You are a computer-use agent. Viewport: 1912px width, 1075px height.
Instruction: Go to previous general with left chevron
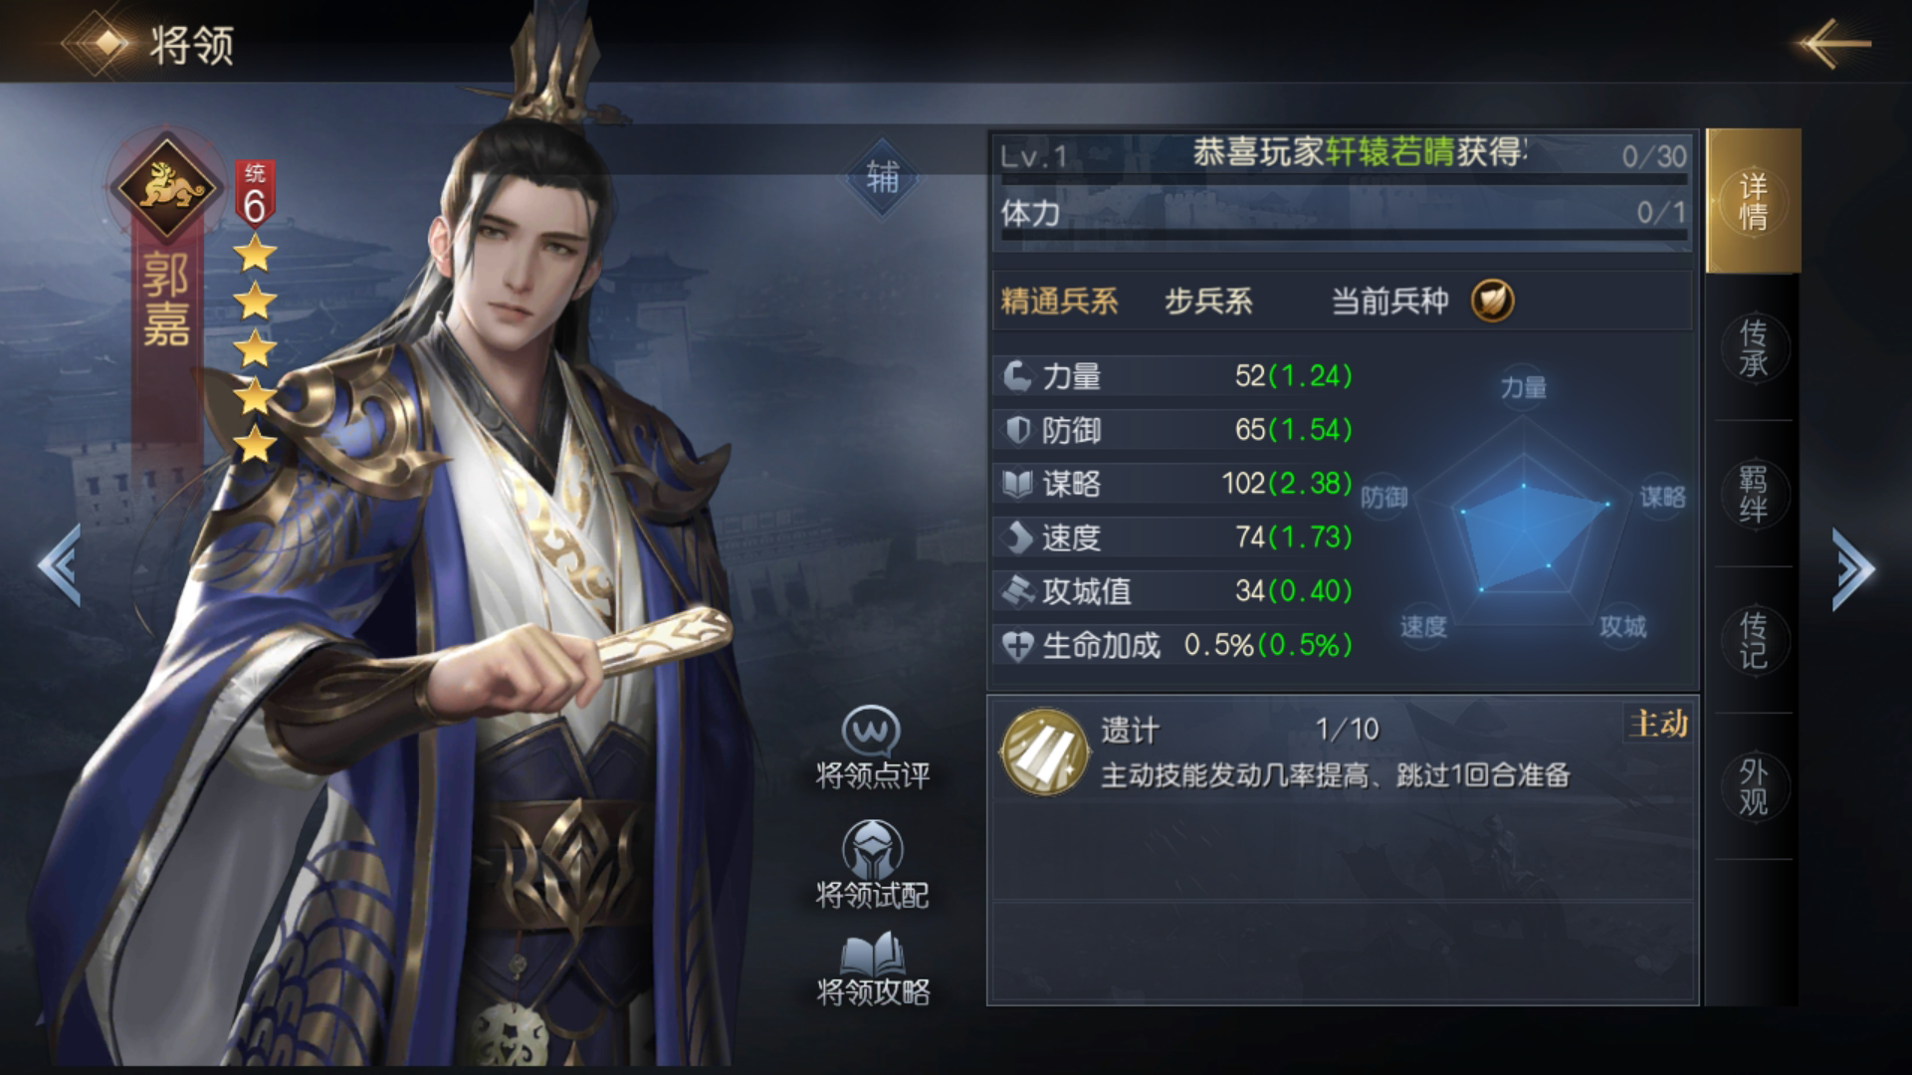(x=59, y=564)
